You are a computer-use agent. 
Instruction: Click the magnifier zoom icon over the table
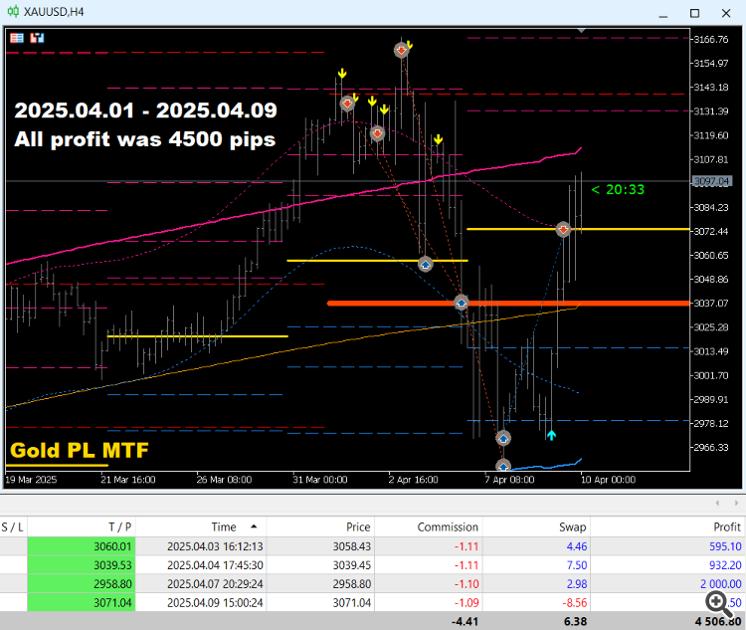pyautogui.click(x=719, y=604)
